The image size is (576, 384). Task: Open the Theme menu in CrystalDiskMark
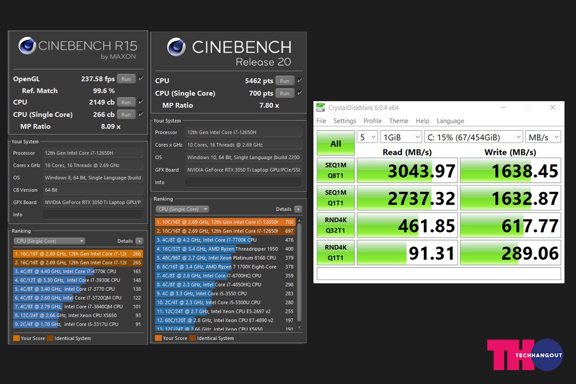click(x=398, y=121)
